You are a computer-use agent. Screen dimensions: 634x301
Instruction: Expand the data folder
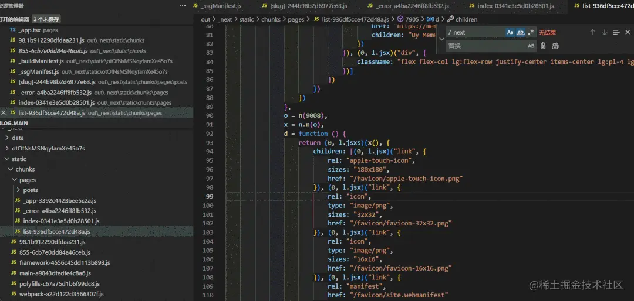pos(18,138)
